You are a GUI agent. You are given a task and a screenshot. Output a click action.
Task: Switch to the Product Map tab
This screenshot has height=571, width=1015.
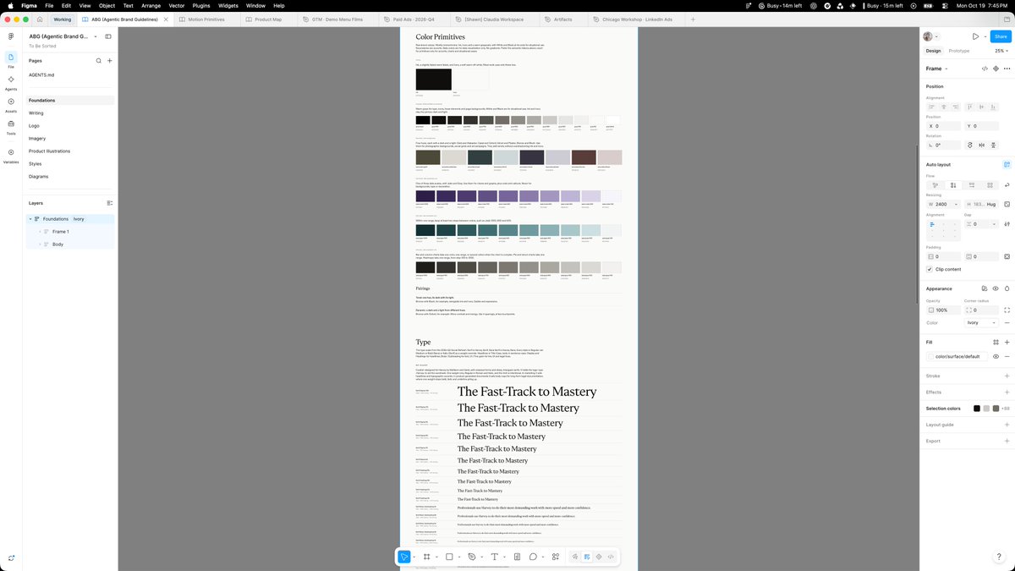pos(267,19)
